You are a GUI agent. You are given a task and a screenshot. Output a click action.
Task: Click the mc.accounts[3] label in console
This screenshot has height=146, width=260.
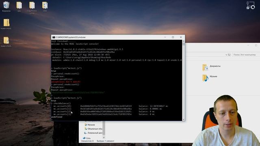(x=62, y=114)
